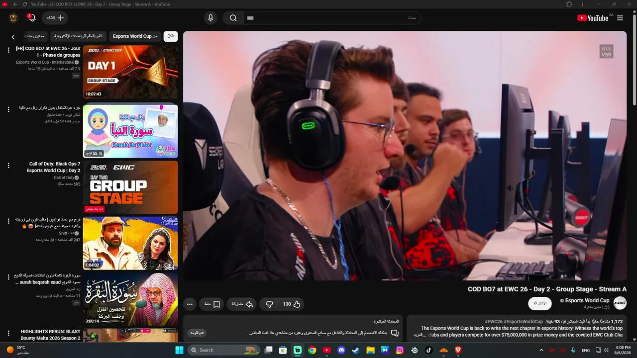Go back with the browser back arrow

pos(15,4)
